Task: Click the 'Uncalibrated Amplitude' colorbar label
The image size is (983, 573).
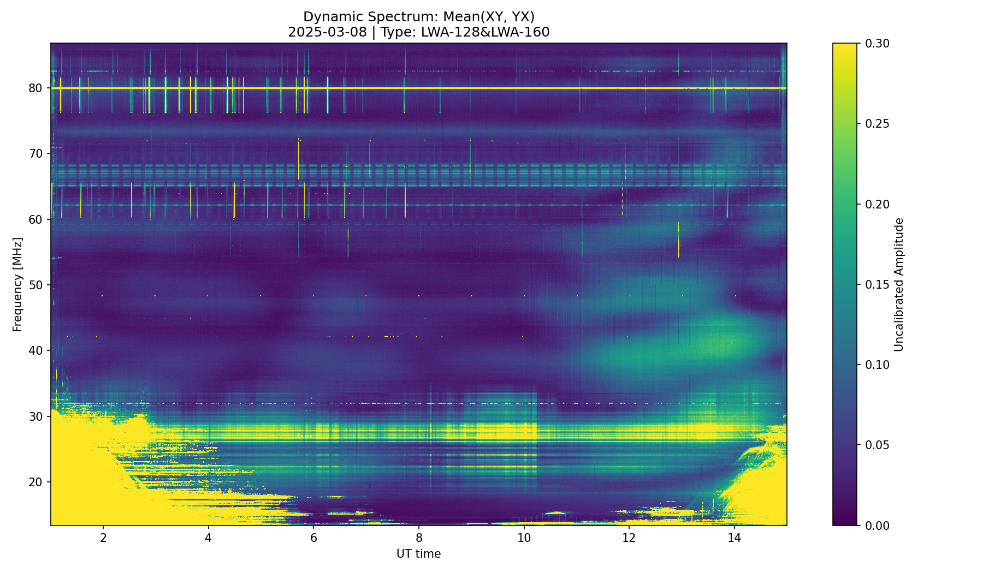Action: [899, 284]
